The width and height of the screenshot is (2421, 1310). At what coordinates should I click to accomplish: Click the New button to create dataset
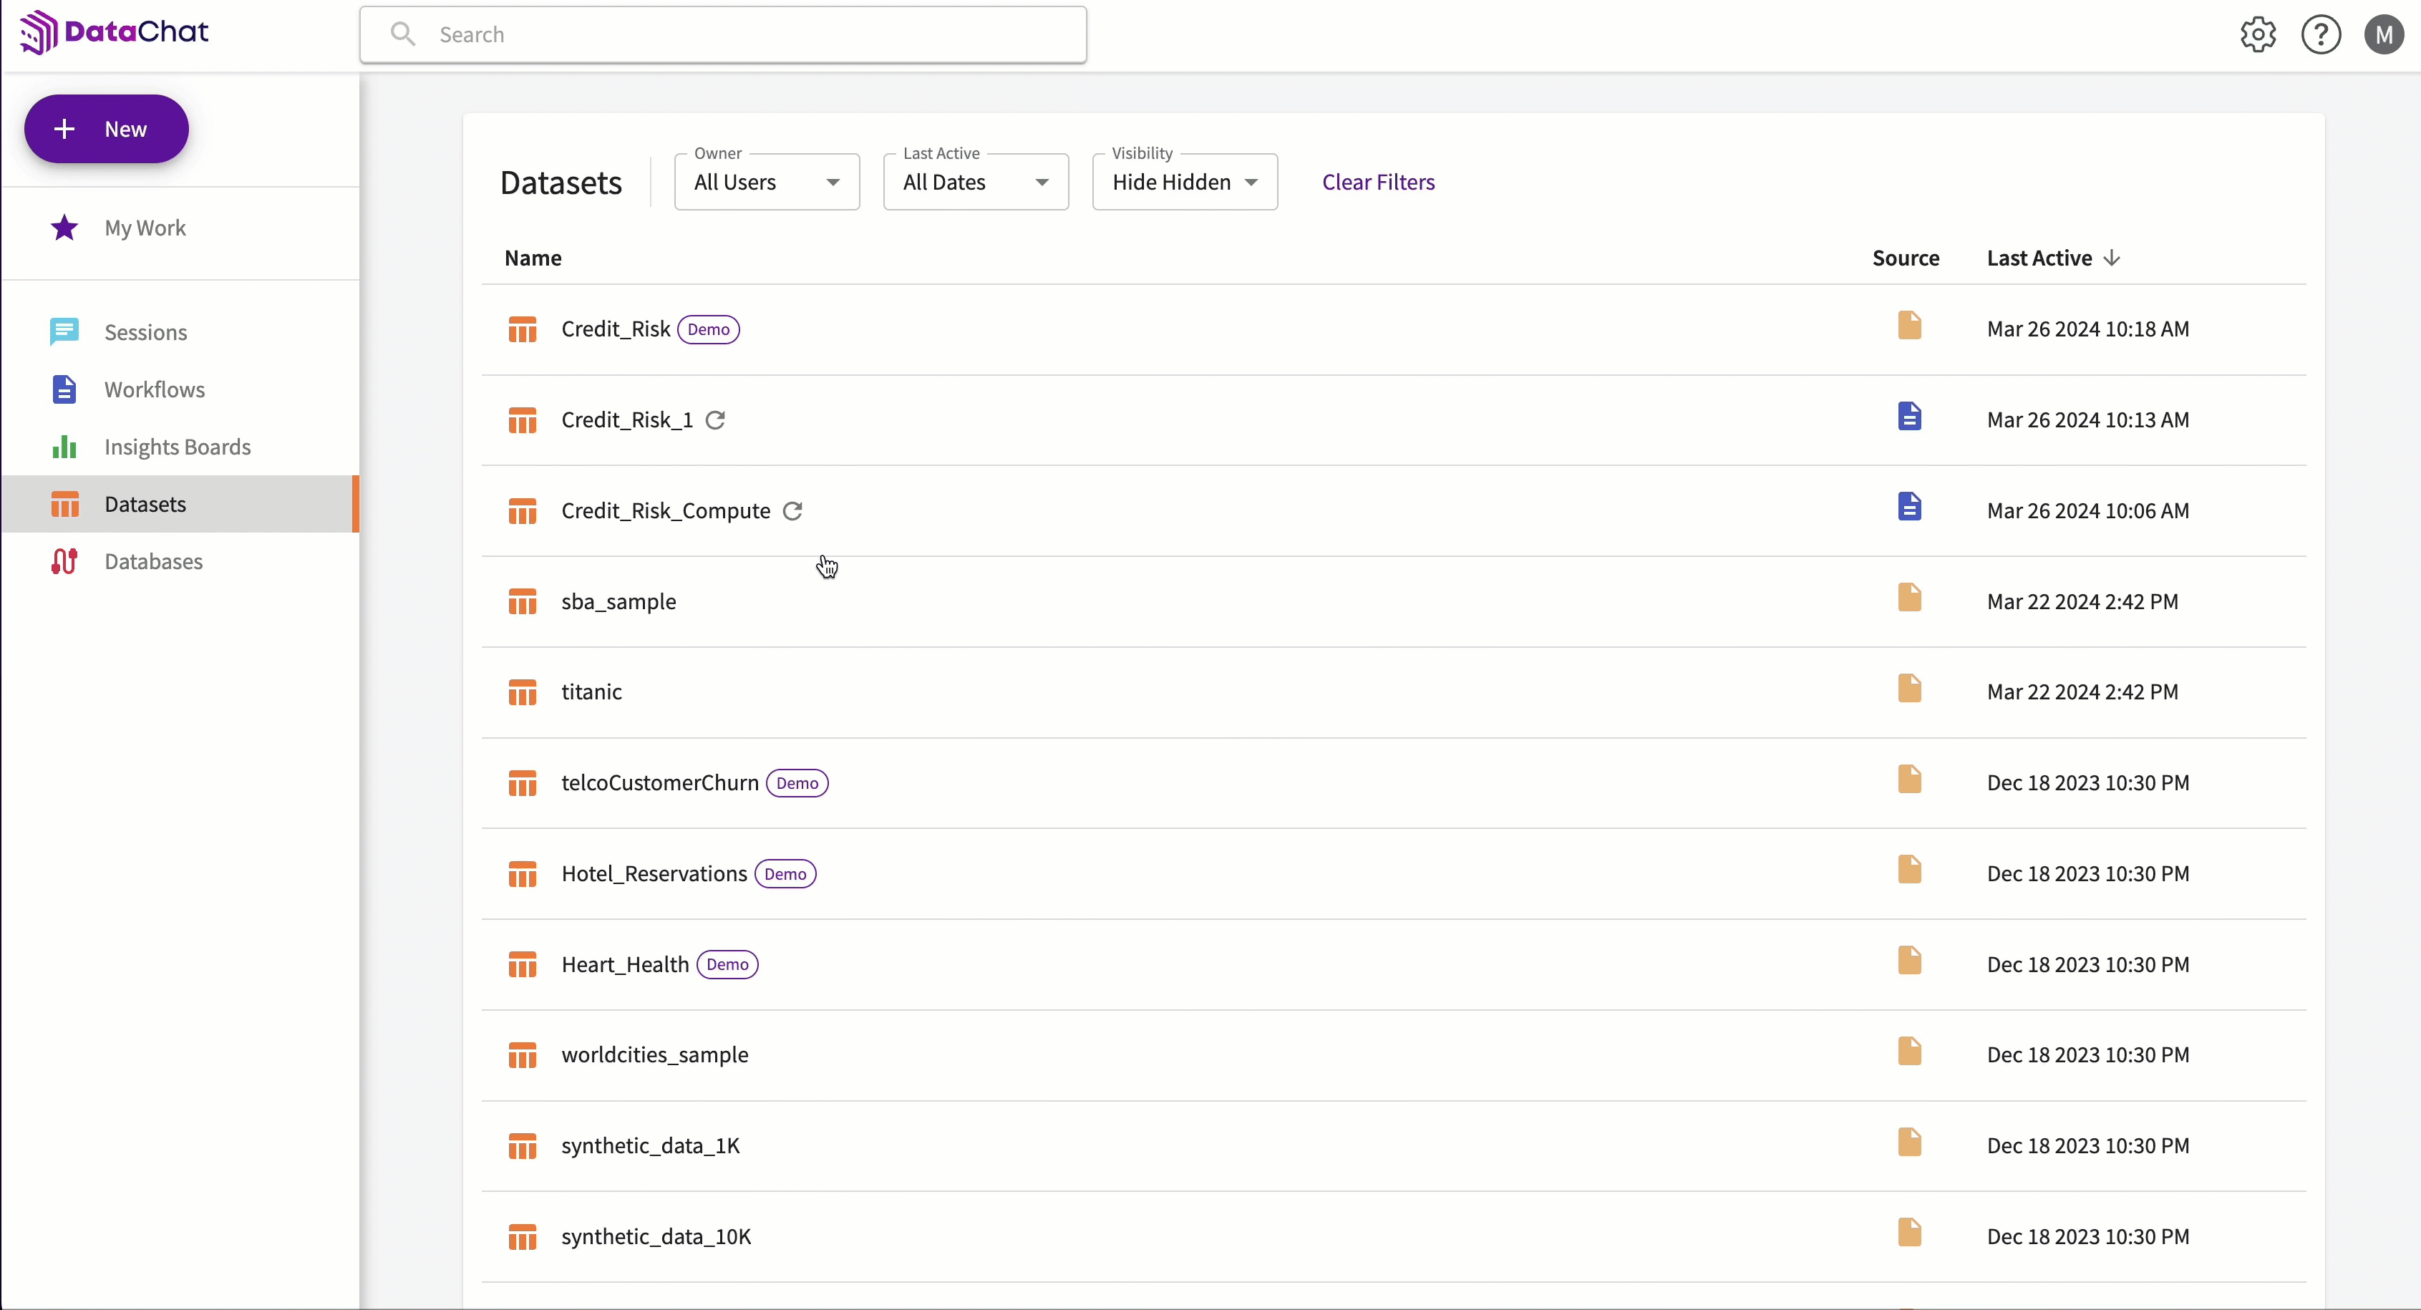click(x=107, y=127)
